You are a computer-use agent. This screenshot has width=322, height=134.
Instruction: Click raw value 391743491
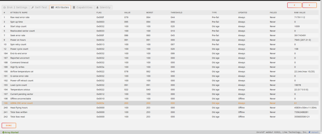tap(300, 35)
